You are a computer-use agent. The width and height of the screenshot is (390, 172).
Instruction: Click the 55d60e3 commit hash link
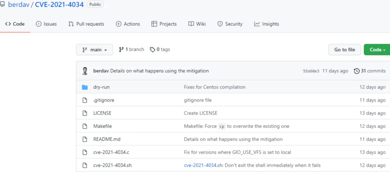(x=311, y=71)
